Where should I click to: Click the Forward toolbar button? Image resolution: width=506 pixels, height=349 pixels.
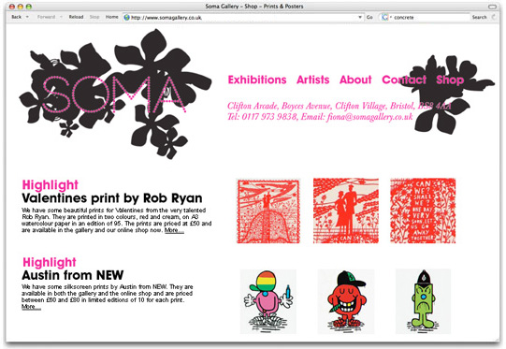(46, 17)
